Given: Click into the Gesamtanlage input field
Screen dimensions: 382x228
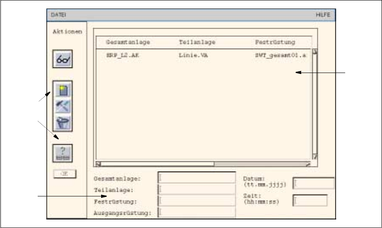Looking at the screenshot, I should click(197, 178).
